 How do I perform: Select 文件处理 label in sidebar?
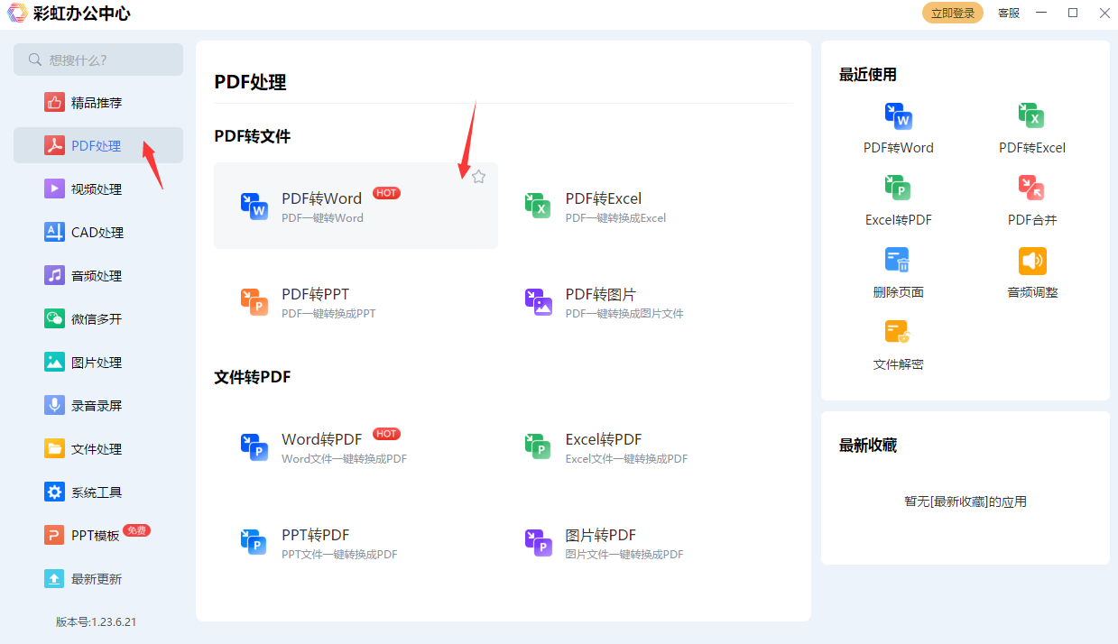click(x=97, y=449)
